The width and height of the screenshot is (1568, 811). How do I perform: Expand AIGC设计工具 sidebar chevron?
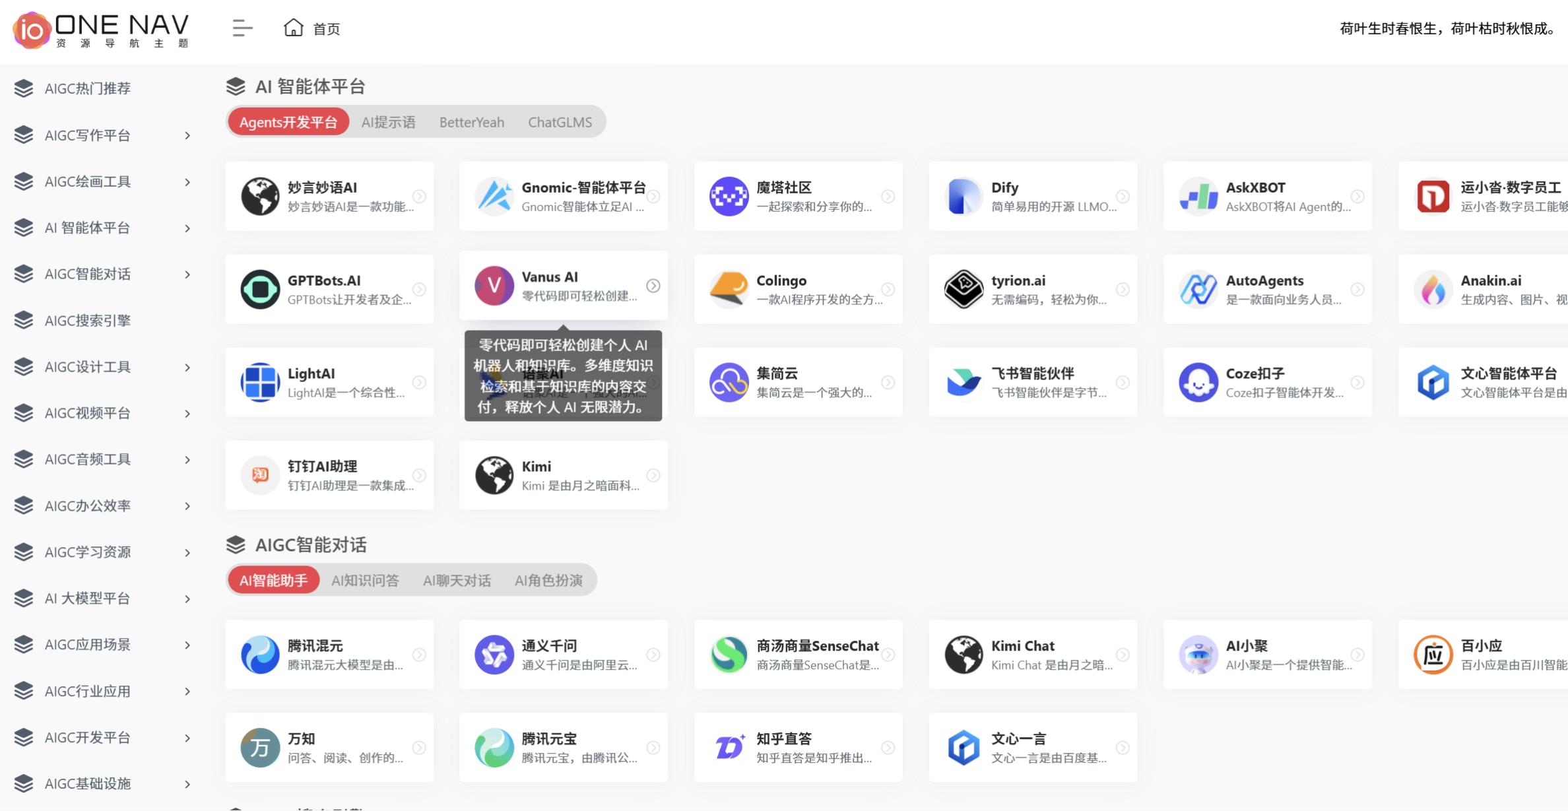point(187,367)
